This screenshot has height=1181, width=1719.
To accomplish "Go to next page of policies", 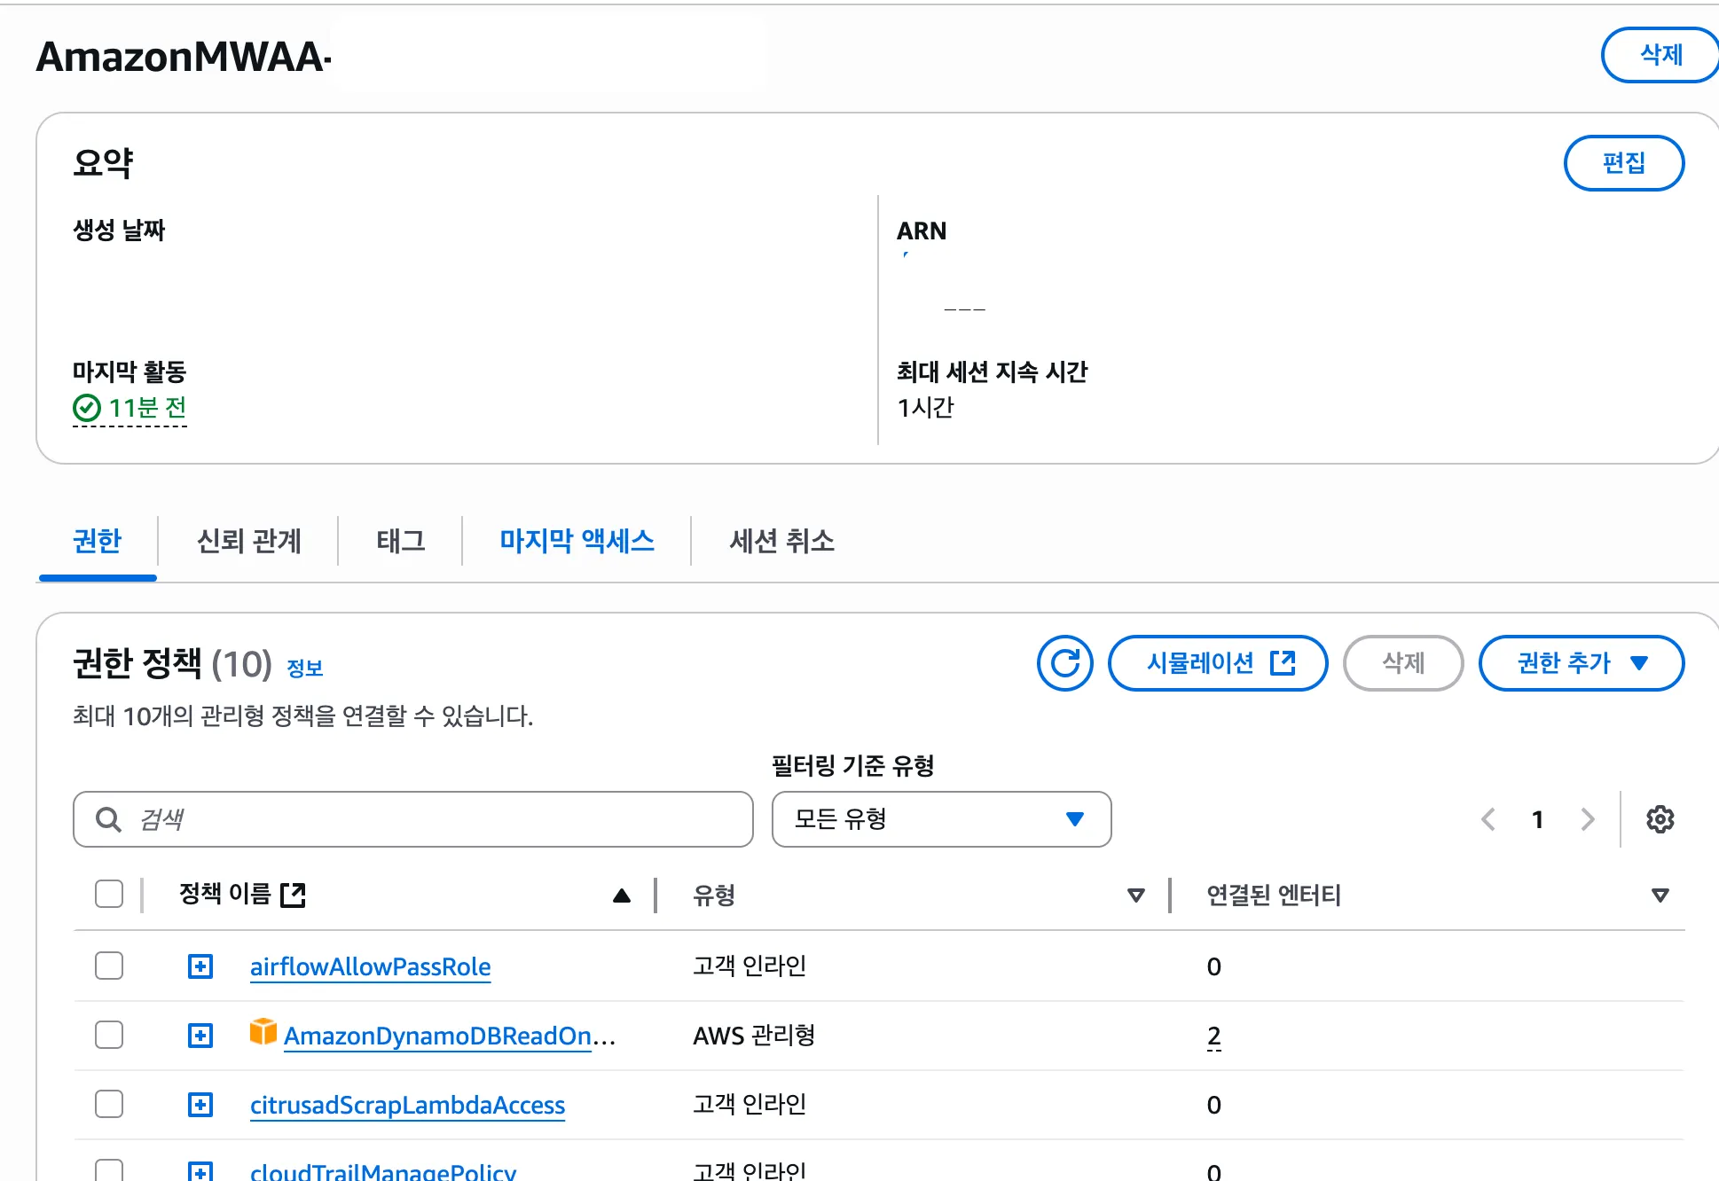I will (x=1587, y=819).
